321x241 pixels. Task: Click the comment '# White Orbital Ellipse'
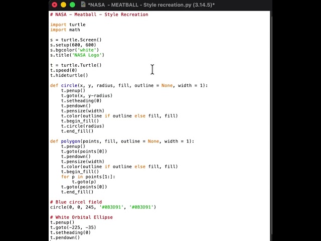tap(81, 217)
